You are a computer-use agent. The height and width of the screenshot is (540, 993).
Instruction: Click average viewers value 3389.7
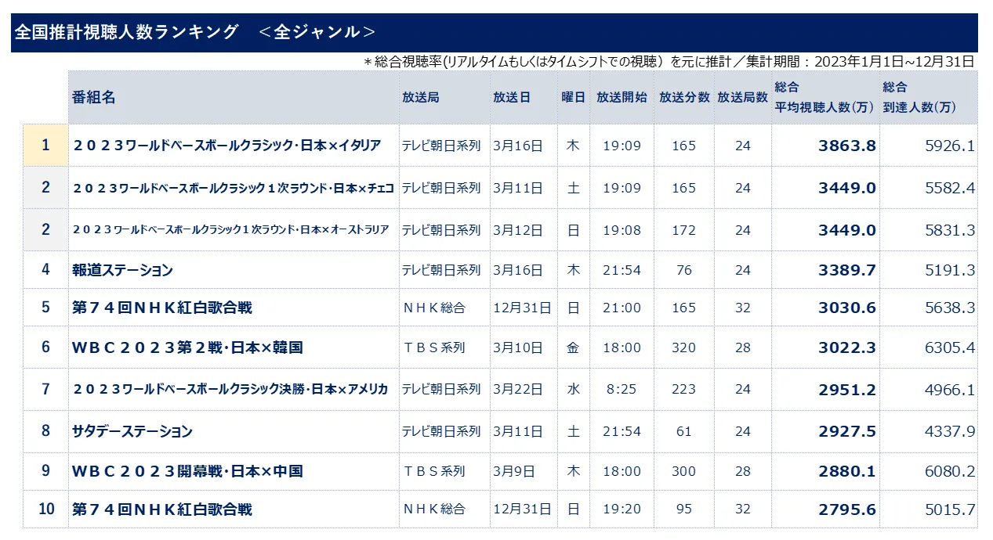pos(847,270)
